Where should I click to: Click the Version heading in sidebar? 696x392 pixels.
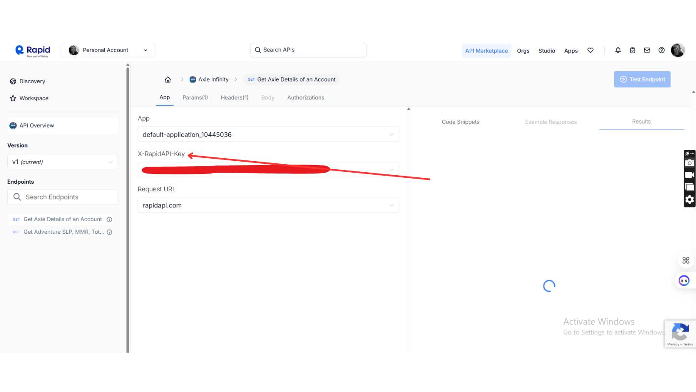pyautogui.click(x=17, y=146)
